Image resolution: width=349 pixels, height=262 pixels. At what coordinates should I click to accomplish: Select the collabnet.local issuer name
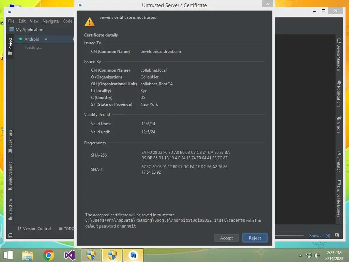tap(153, 70)
